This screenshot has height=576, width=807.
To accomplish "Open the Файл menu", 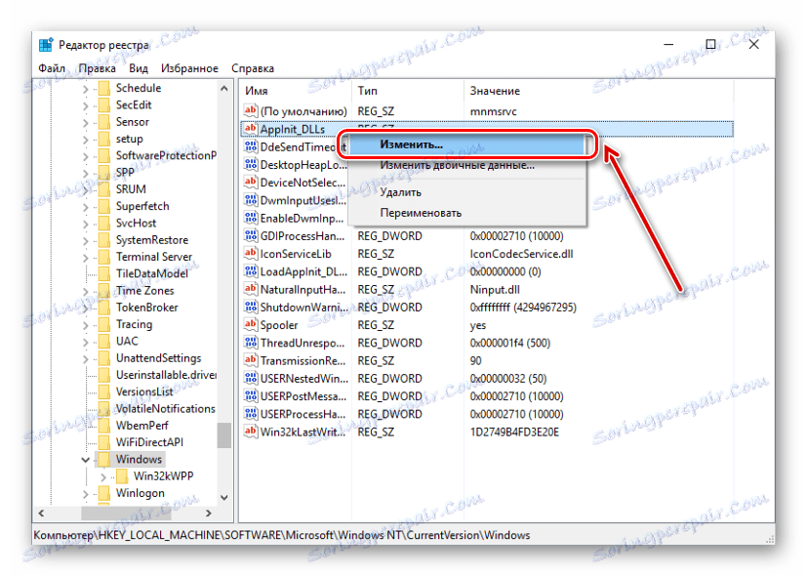I will coord(52,68).
